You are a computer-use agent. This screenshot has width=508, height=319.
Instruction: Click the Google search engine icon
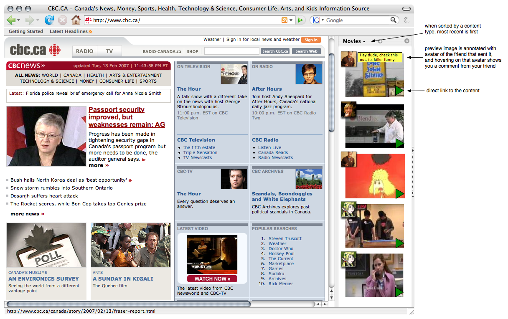[x=317, y=20]
